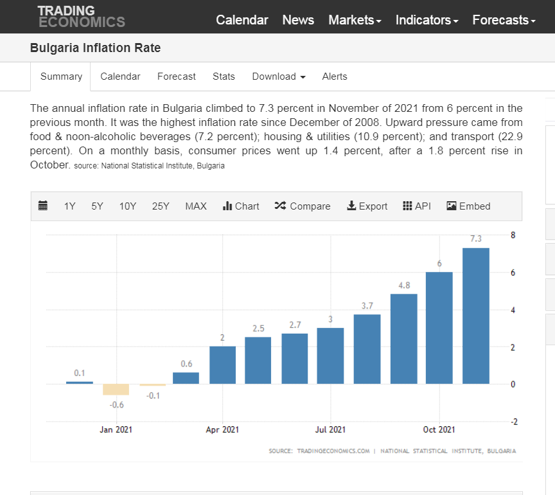Show 25Y historical range

[x=161, y=206]
